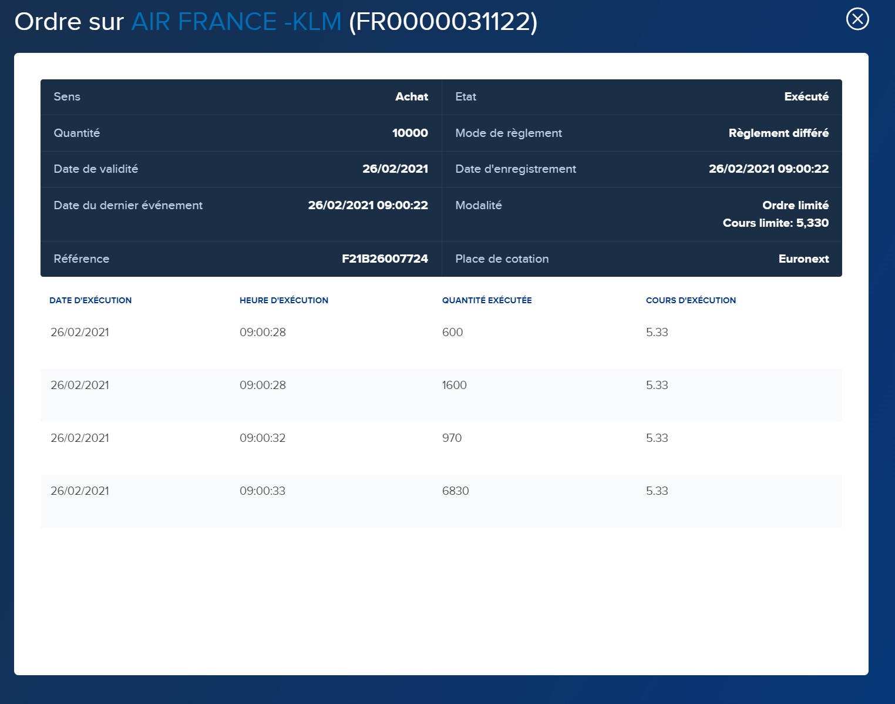Click the execution date in the 970 row
Screen dimensions: 895x704
[80, 438]
